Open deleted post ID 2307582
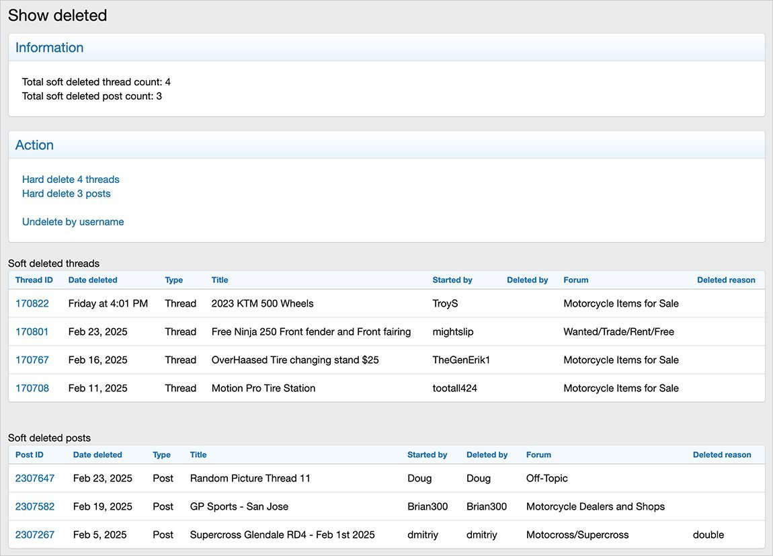Image resolution: width=773 pixels, height=556 pixels. point(35,507)
